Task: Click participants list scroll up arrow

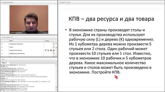Action: [56, 43]
